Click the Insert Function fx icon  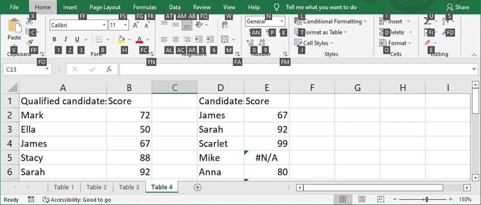[x=109, y=69]
